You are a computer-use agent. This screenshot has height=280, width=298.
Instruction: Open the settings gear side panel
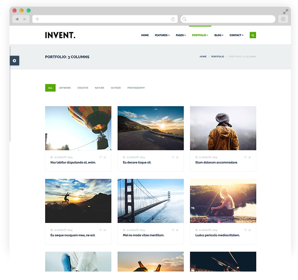tap(15, 61)
